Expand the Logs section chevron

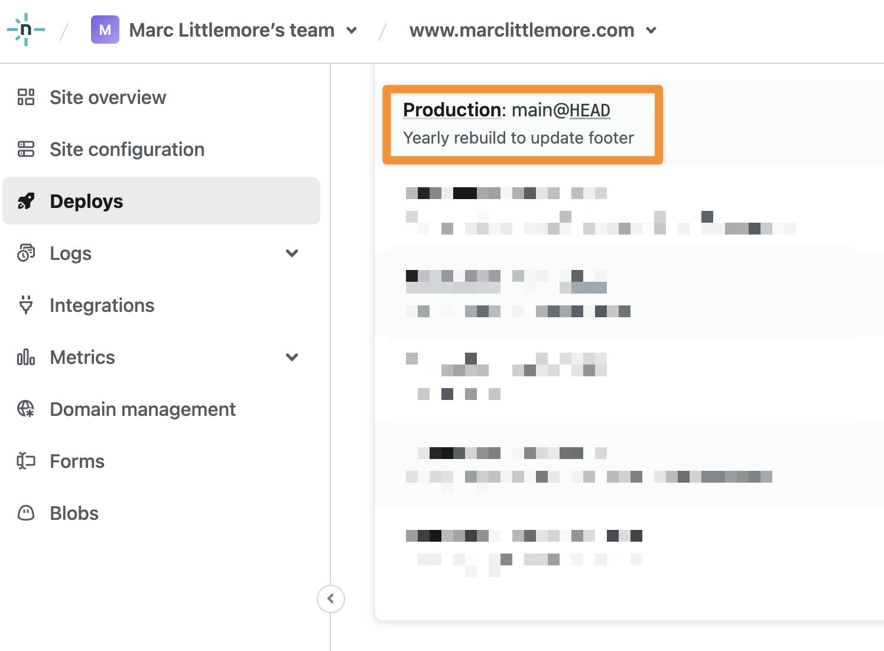click(x=291, y=253)
